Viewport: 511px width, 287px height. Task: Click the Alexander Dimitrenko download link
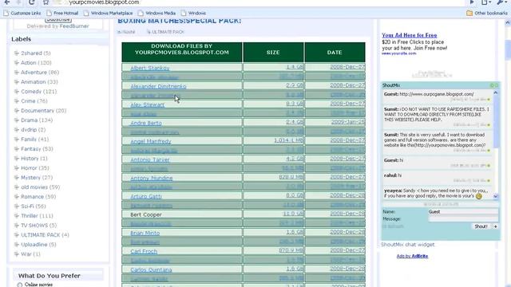click(158, 86)
